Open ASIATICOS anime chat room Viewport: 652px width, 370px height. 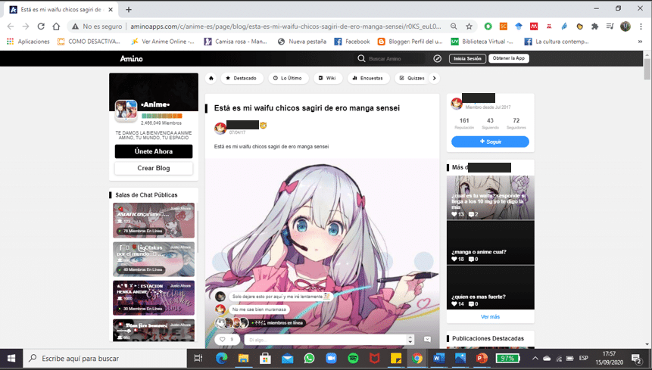pos(154,220)
